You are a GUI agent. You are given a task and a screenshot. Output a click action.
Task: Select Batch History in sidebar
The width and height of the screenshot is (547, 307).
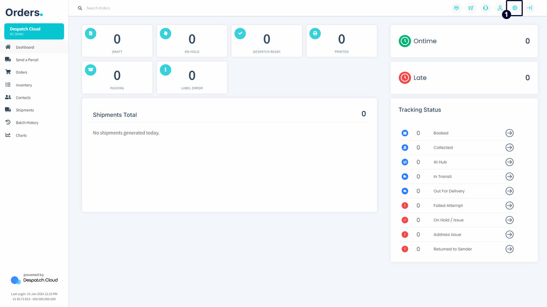click(x=27, y=123)
